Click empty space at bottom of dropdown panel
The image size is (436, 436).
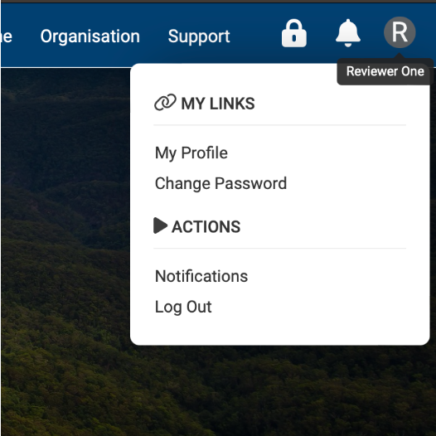(279, 331)
